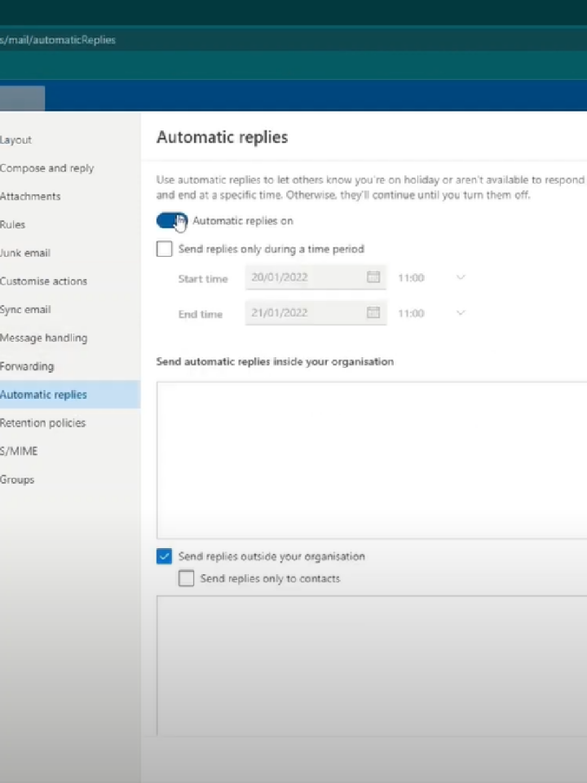Expand the Start time 11:00 dropdown
This screenshot has width=587, height=783.
[x=432, y=277]
